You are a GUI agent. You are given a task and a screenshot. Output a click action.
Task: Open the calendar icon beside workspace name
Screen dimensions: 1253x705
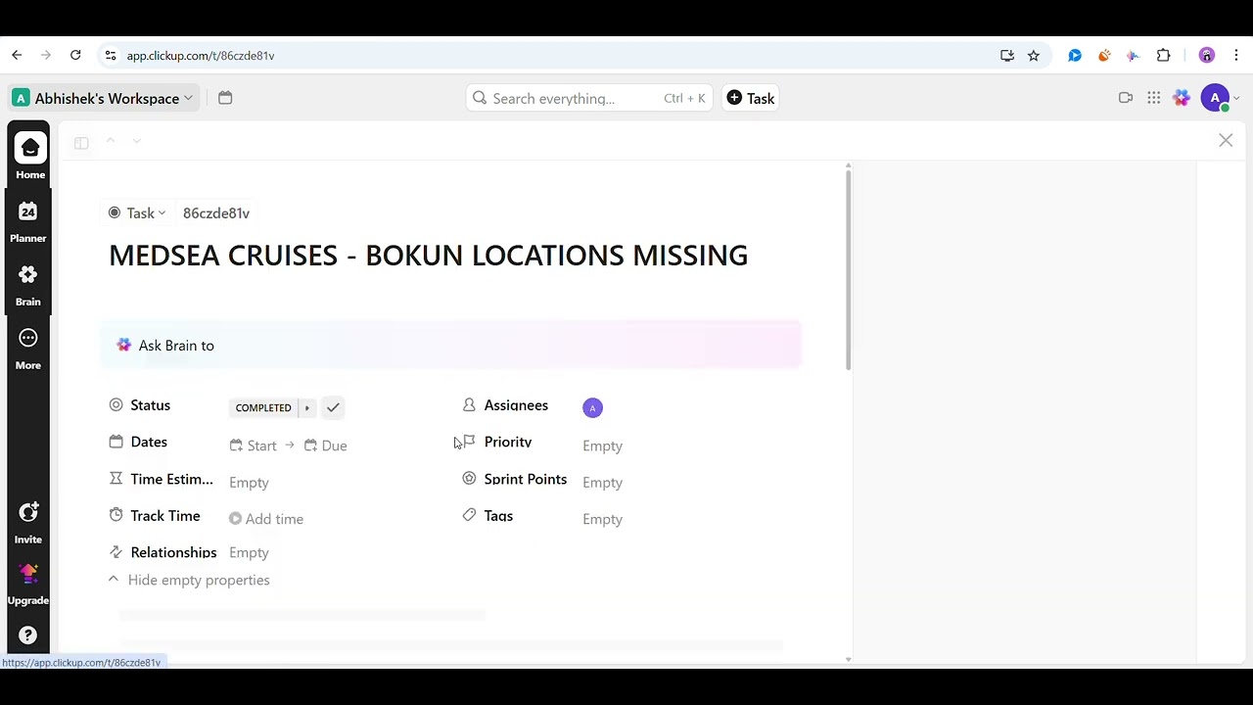[x=225, y=98]
